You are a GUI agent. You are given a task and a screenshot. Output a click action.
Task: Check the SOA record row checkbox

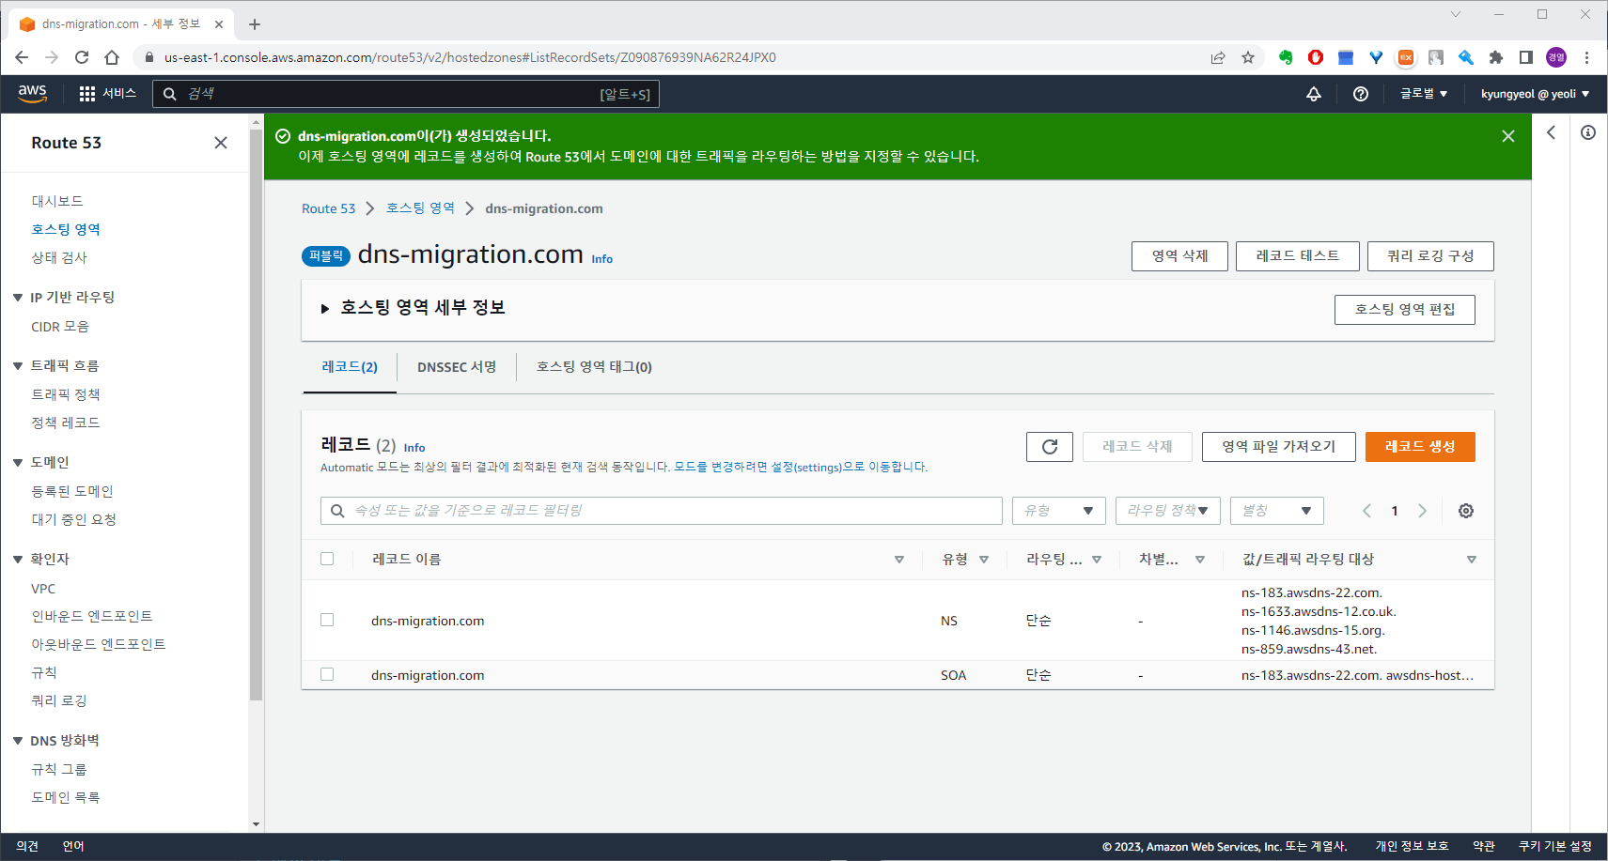(x=327, y=674)
